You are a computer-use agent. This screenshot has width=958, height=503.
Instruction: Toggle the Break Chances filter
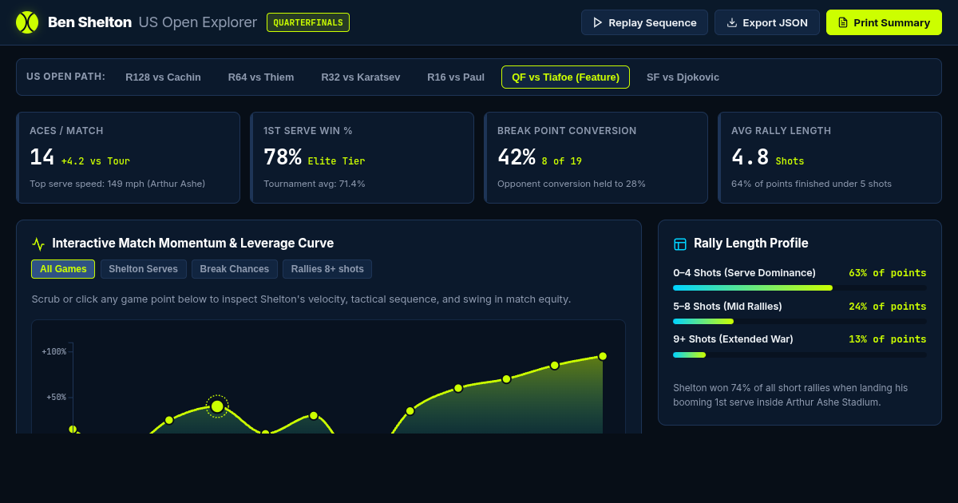[x=235, y=269]
